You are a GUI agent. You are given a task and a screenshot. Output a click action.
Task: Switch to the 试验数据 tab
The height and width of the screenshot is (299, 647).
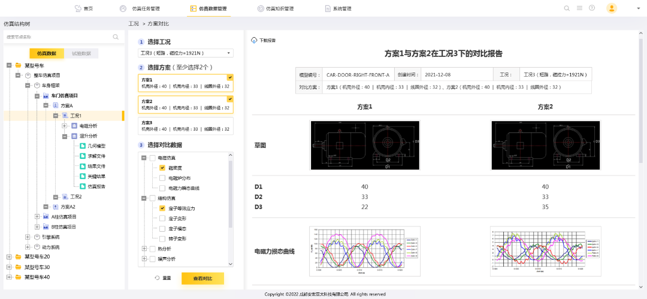[81, 53]
